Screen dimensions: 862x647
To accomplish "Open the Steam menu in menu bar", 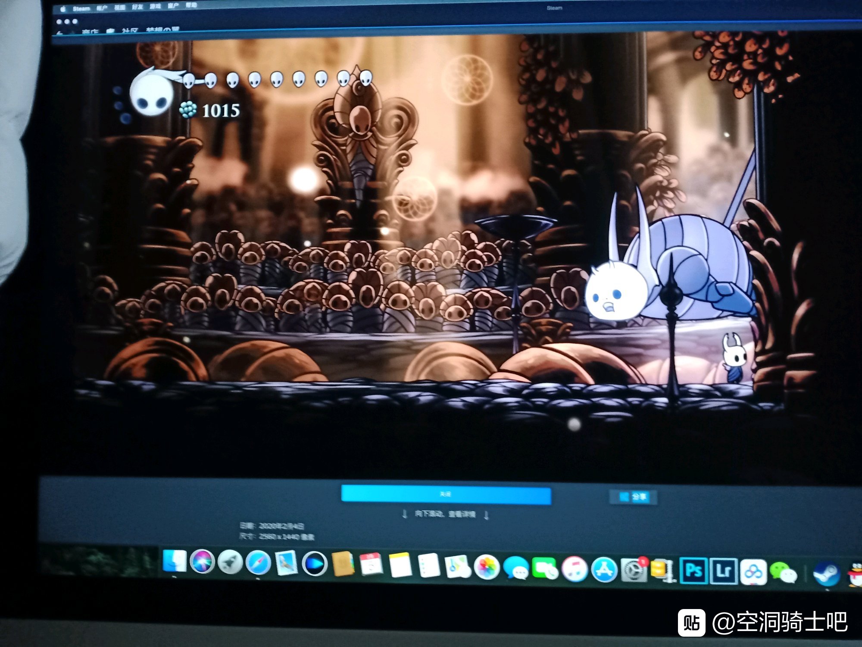I will [81, 8].
